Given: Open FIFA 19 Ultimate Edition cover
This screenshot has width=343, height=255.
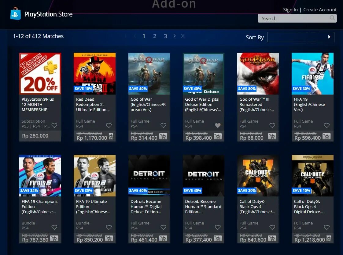Looking at the screenshot, I should 94,175.
